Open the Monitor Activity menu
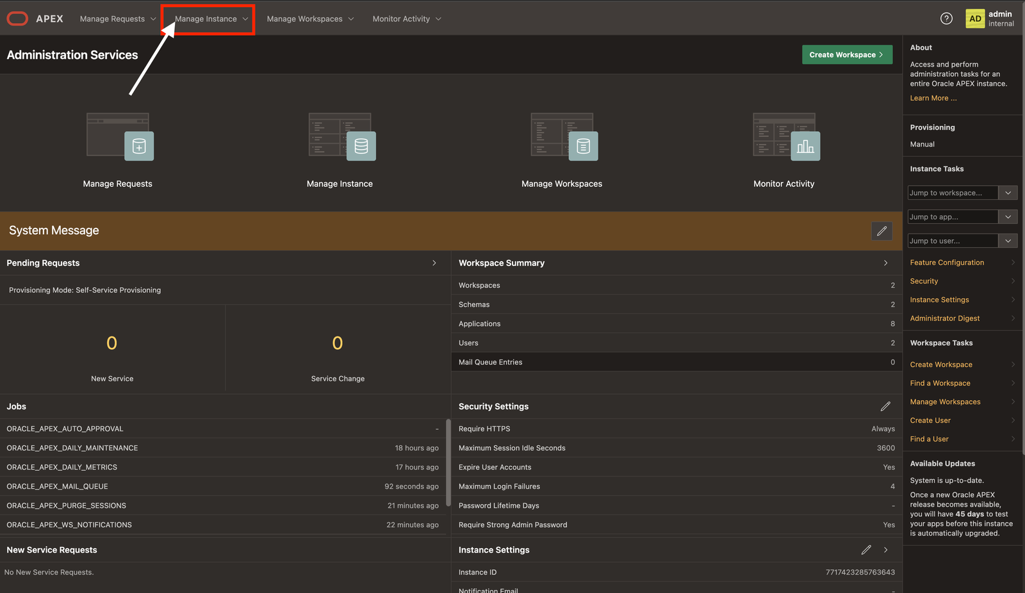 pos(407,19)
